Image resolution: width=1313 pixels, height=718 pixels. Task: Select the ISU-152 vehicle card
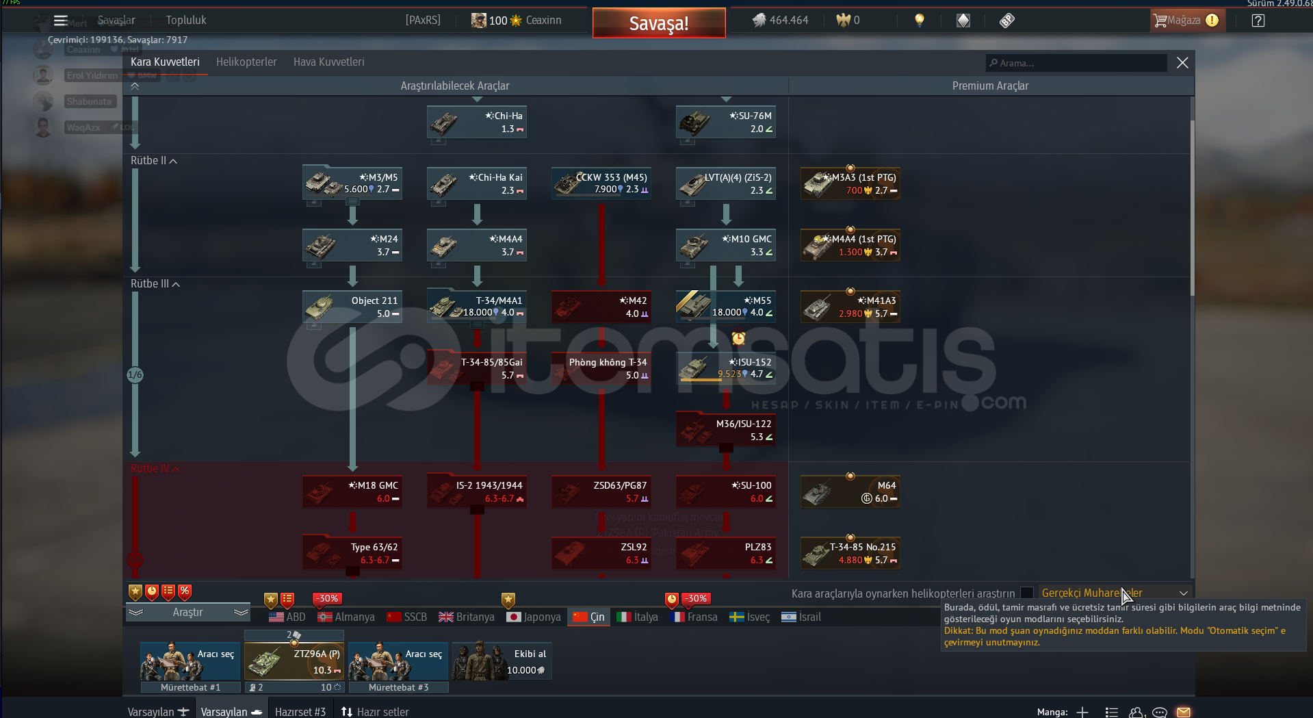click(x=726, y=368)
